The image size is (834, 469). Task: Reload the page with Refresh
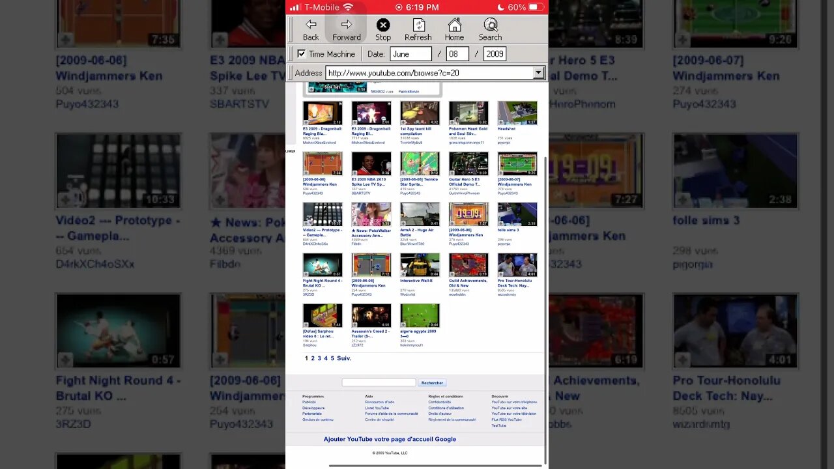tap(418, 29)
